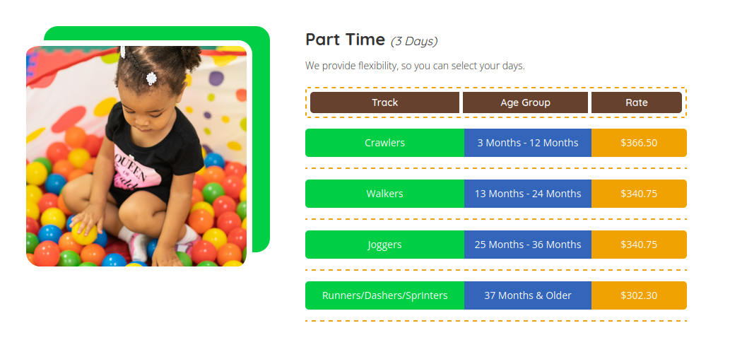Click the $366.50 rate cell
Image resolution: width=730 pixels, height=352 pixels.
point(639,143)
